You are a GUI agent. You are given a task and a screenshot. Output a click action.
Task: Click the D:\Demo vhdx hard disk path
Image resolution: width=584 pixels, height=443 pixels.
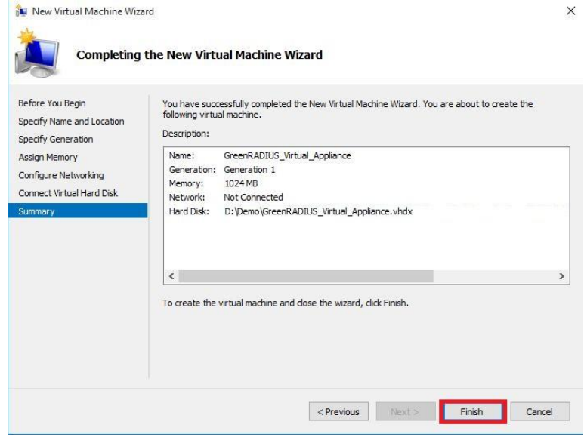click(319, 211)
